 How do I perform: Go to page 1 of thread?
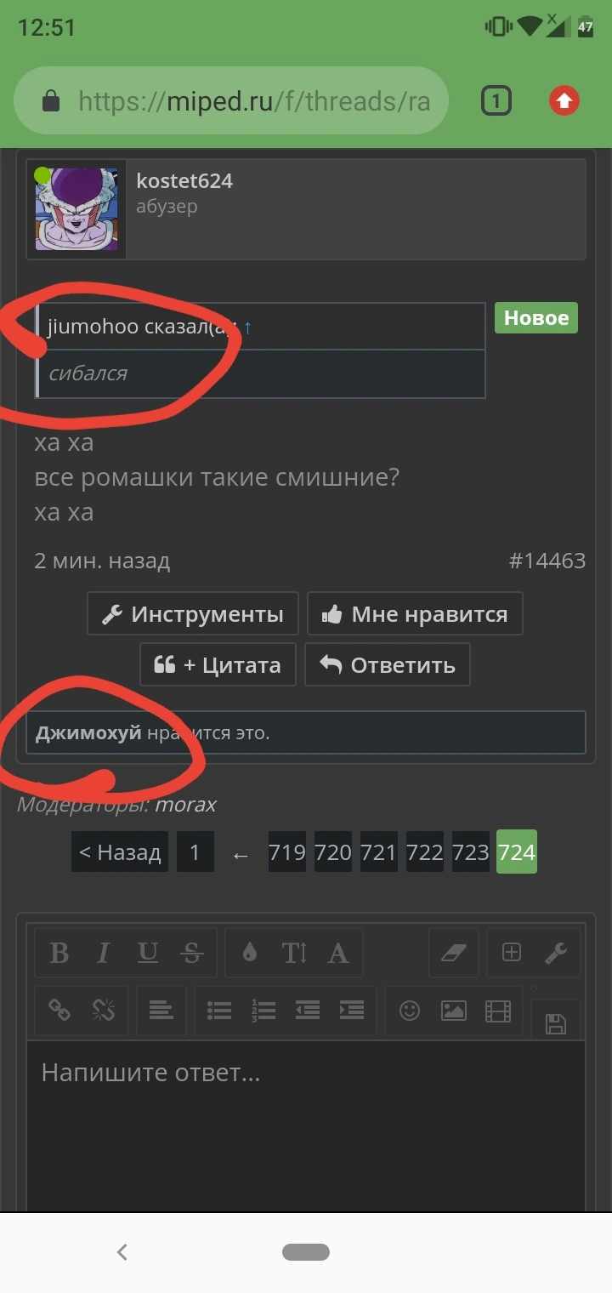point(195,852)
